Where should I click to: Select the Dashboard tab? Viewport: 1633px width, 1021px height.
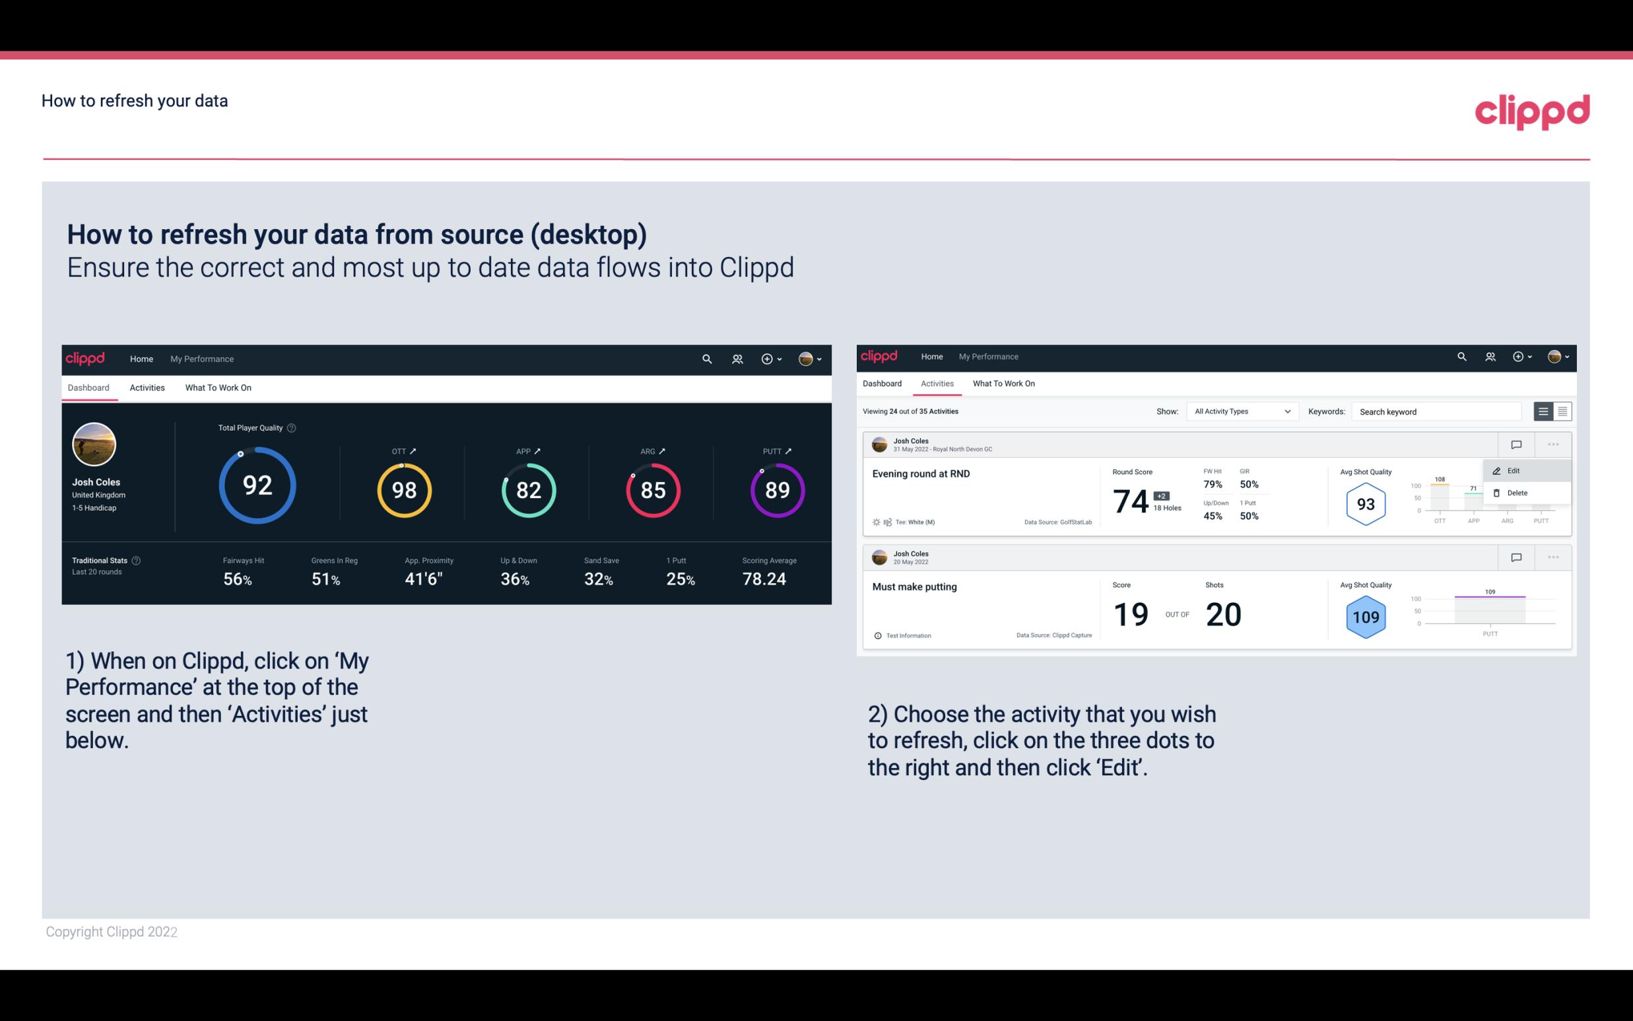pos(89,387)
